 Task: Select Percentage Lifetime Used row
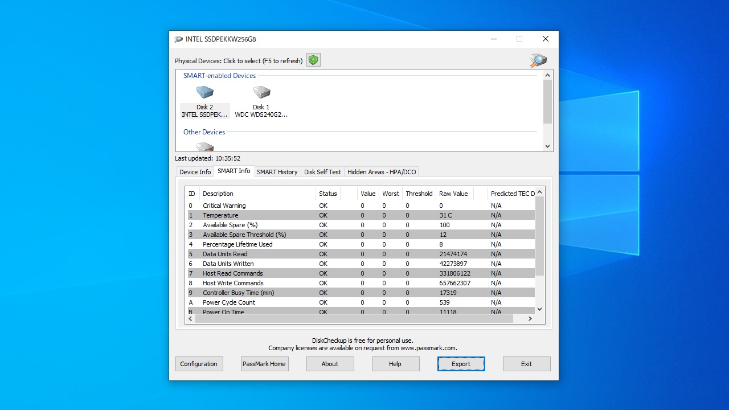tap(361, 244)
